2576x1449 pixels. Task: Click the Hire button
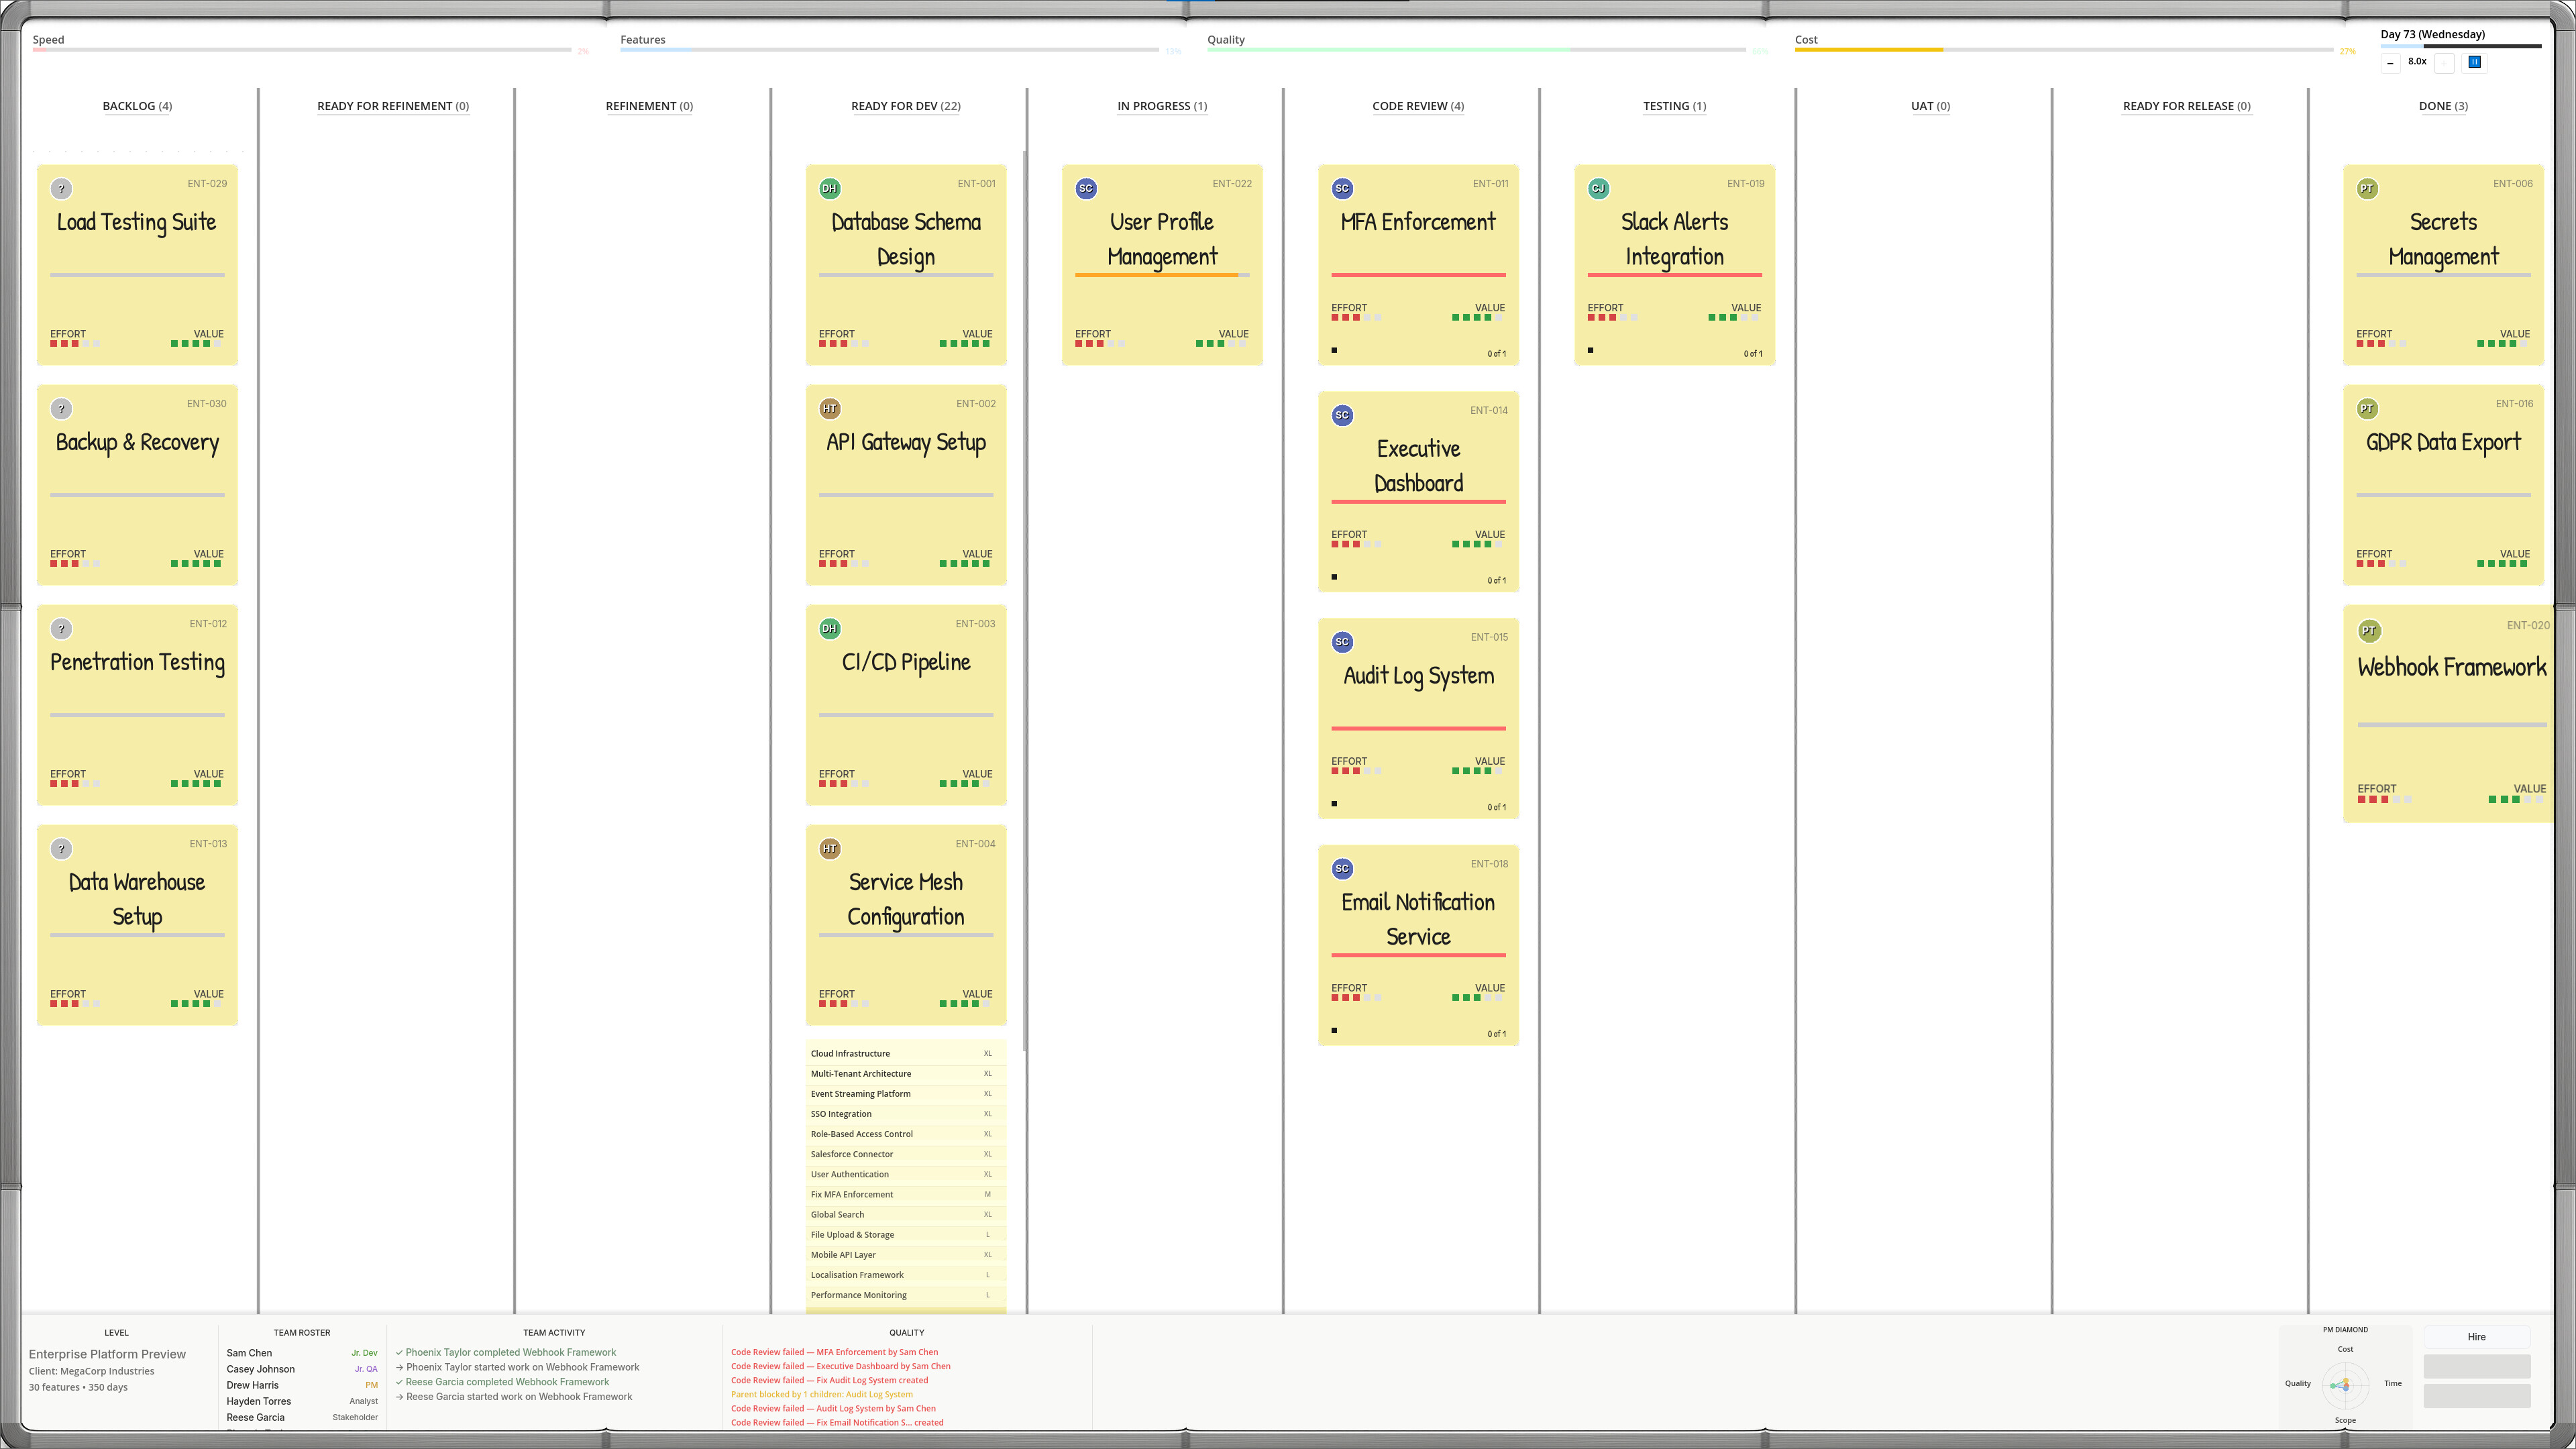coord(2476,1337)
